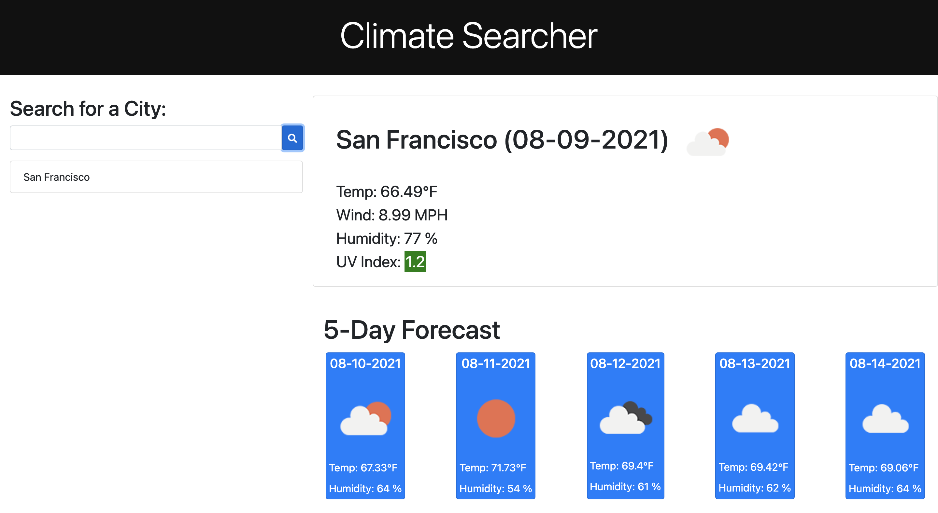
Task: Click the Temp: 71.73°F forecast reading
Action: [x=493, y=467]
